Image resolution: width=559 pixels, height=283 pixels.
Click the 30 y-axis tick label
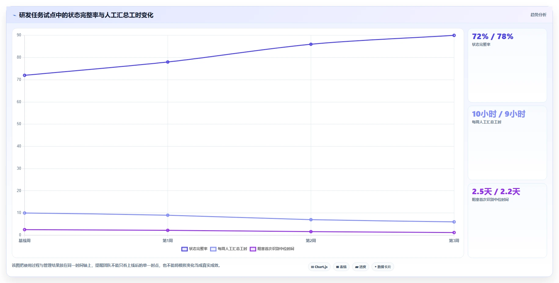19,169
